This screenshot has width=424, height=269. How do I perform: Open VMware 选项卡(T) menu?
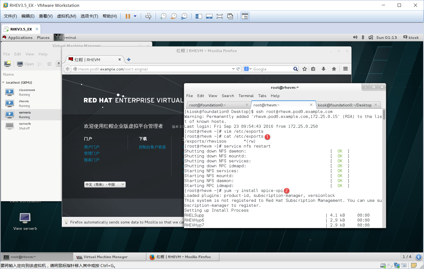point(89,16)
